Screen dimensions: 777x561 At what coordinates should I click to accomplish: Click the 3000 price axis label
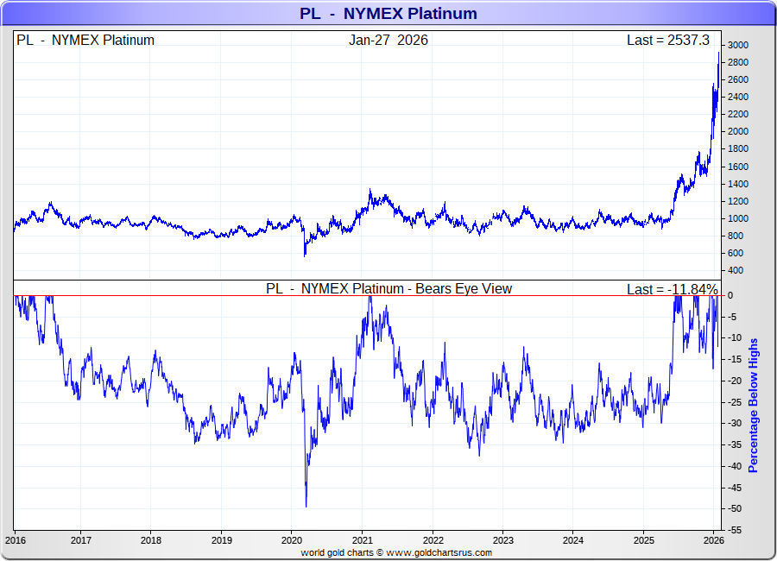pos(737,45)
